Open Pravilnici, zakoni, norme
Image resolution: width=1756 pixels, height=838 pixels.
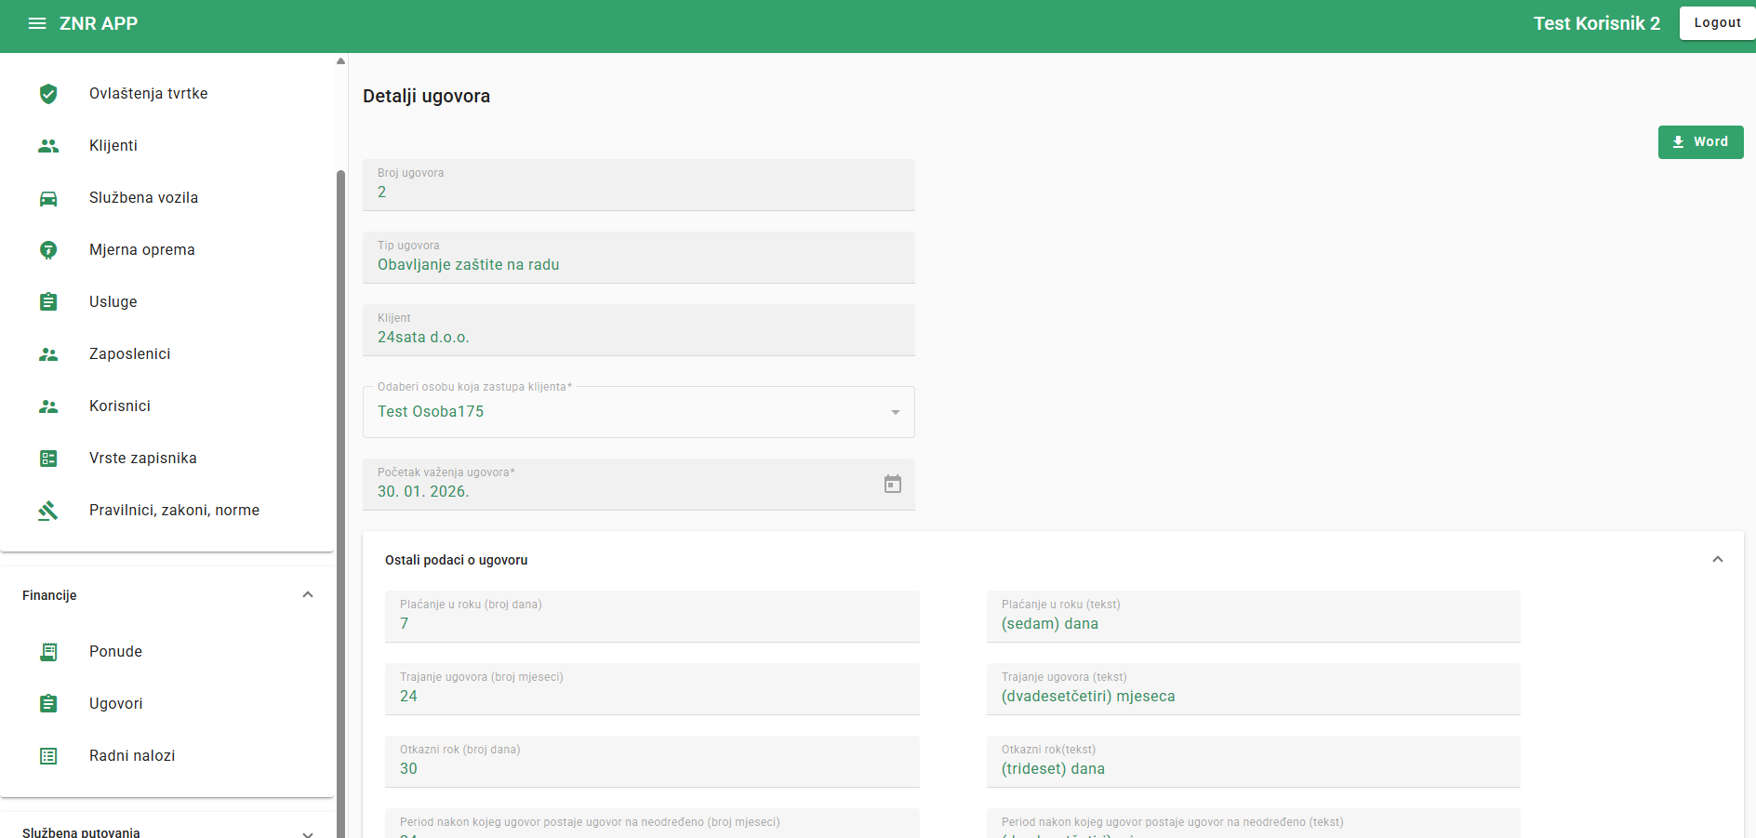(x=167, y=510)
